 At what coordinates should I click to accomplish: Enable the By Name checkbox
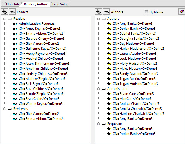(146, 12)
